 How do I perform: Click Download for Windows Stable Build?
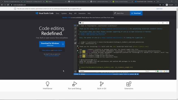[50, 44]
